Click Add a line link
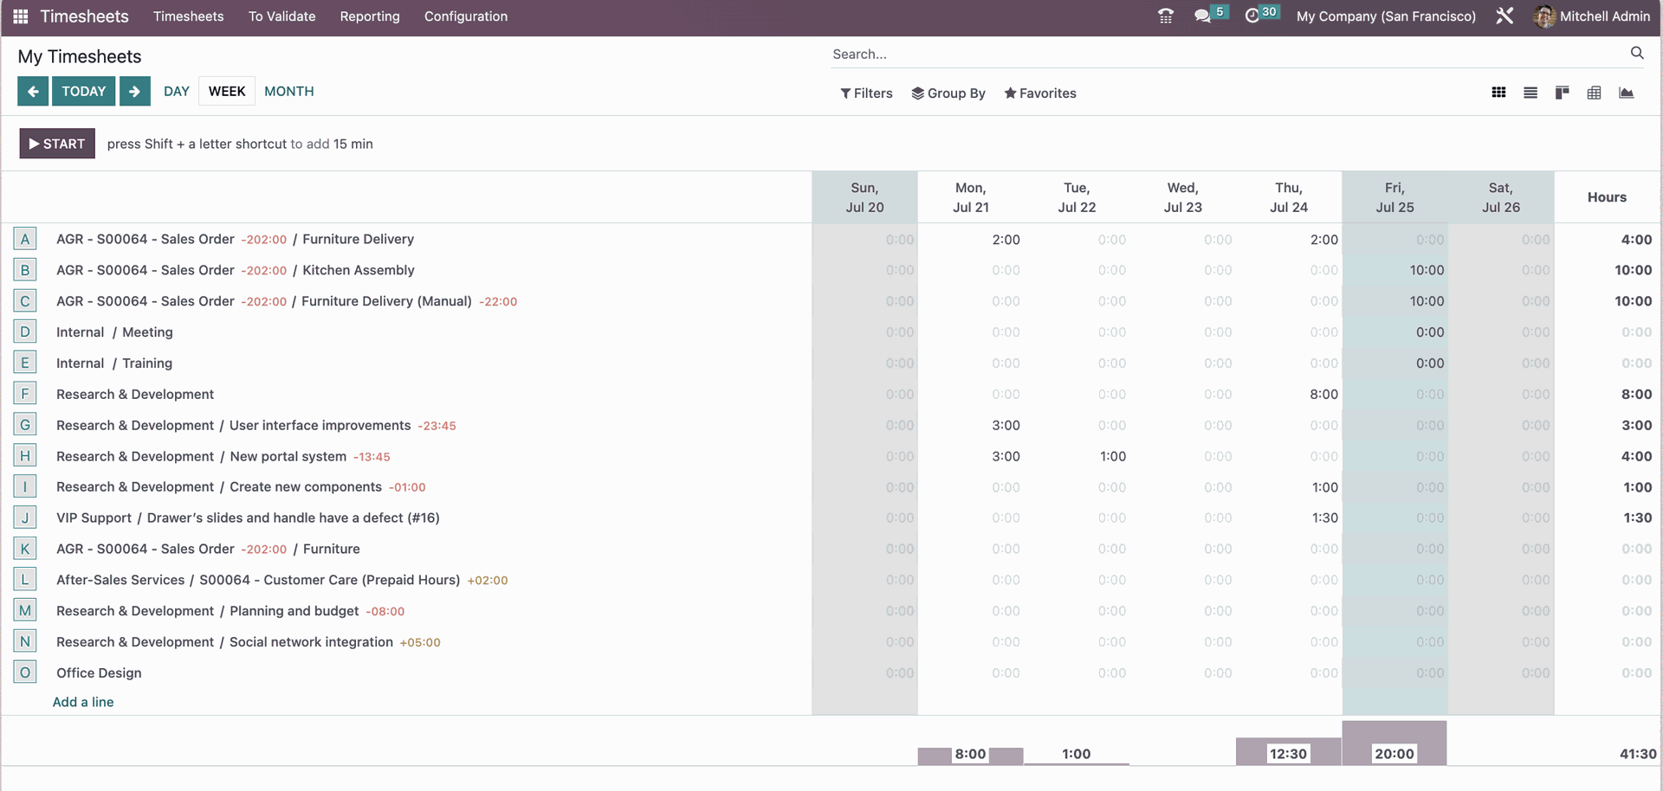 [83, 702]
